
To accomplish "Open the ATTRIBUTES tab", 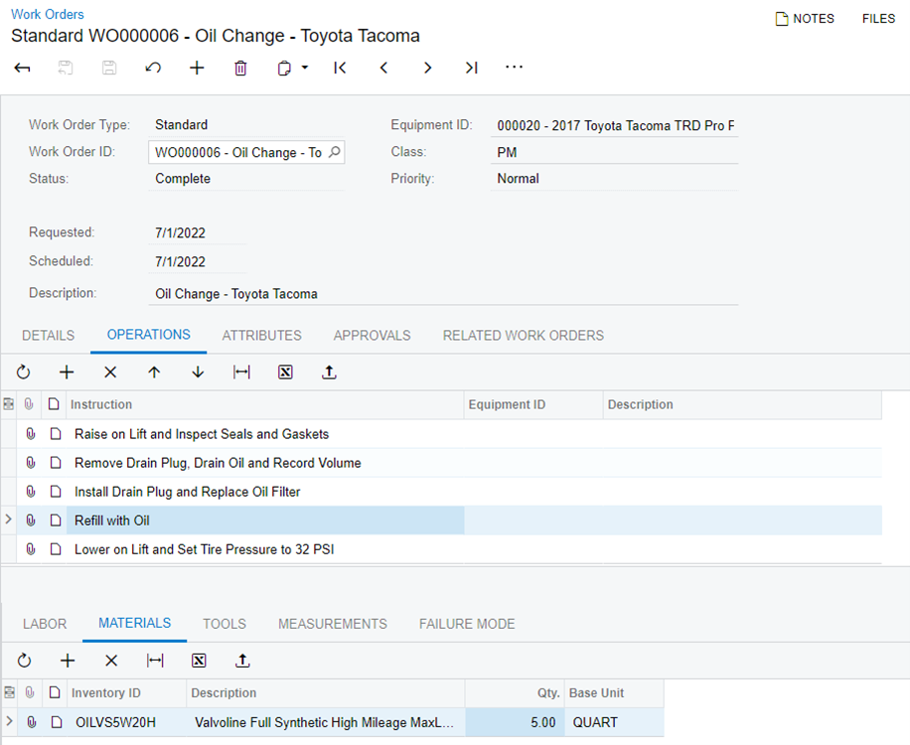I will (x=261, y=336).
